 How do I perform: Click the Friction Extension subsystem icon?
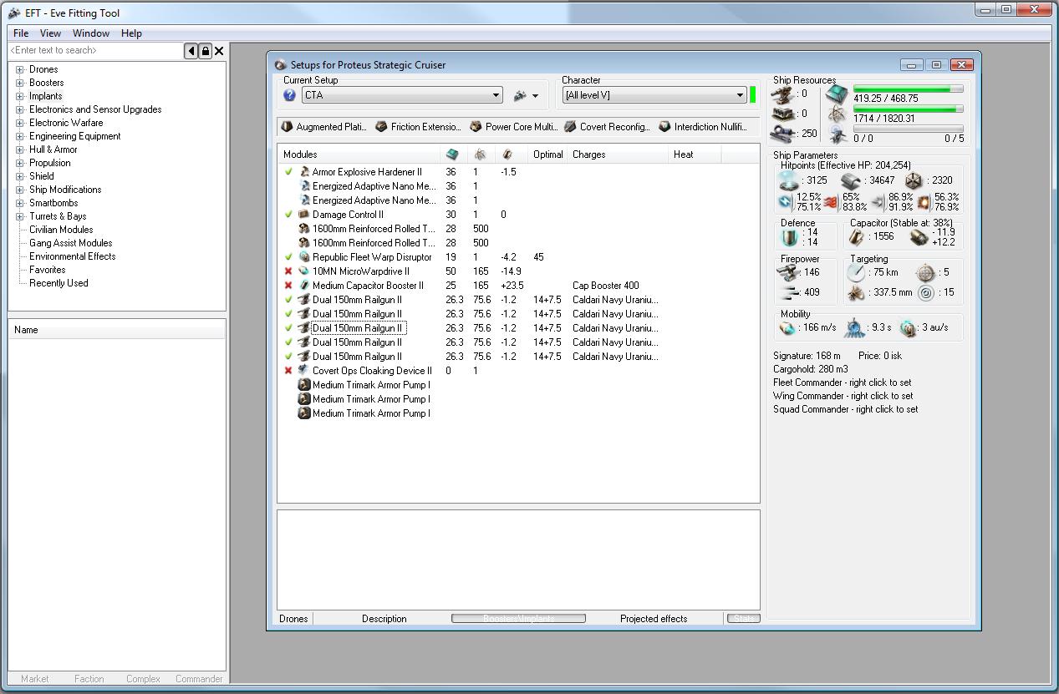(x=381, y=127)
